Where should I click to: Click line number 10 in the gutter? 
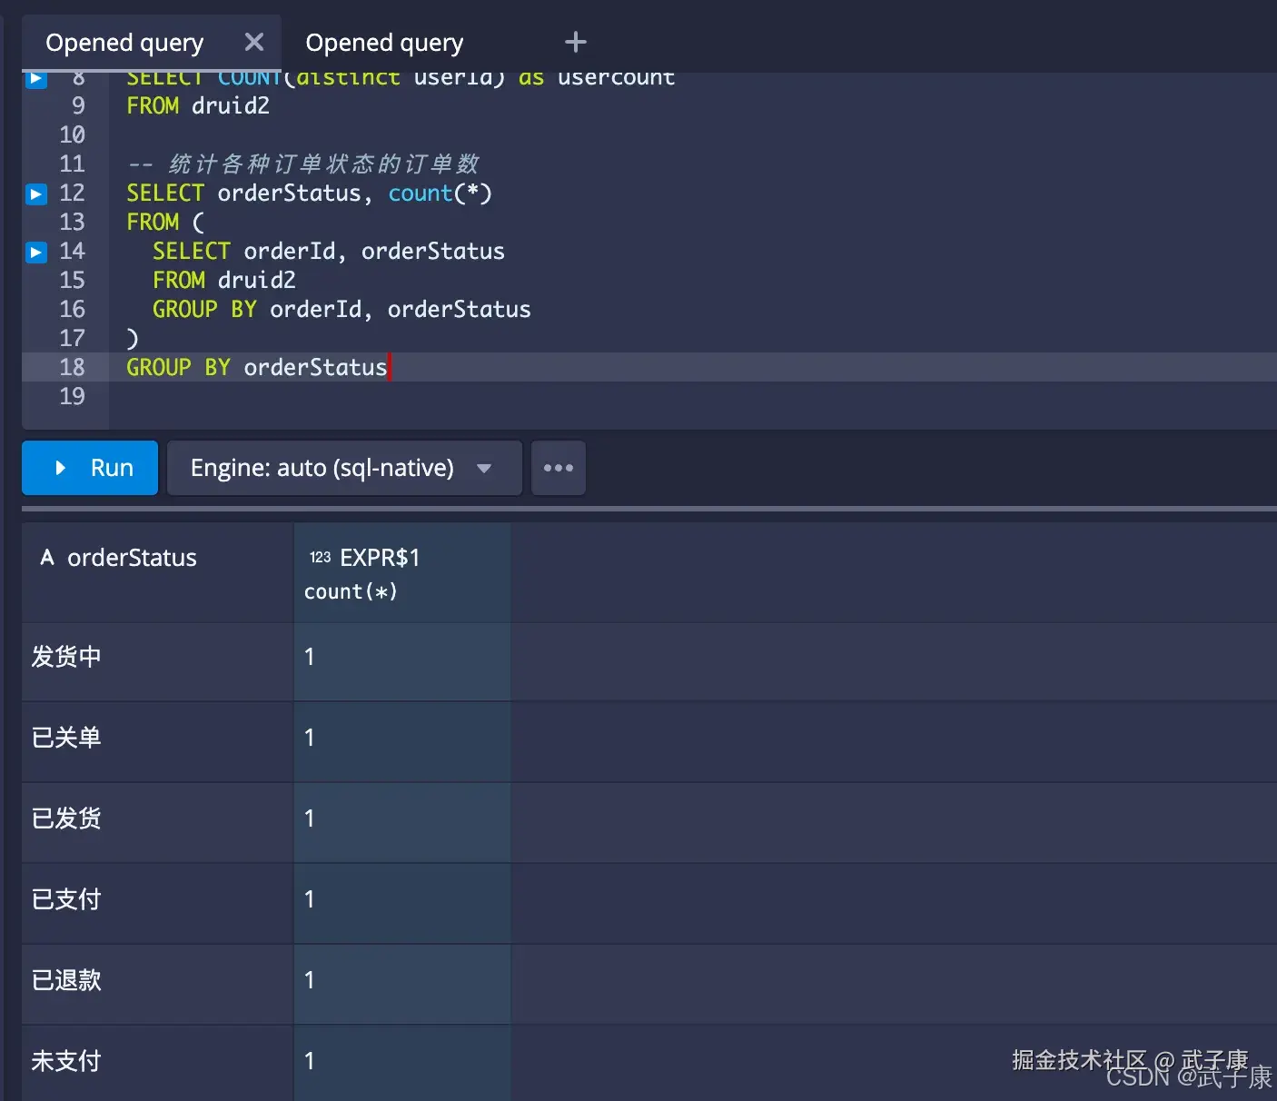point(72,134)
